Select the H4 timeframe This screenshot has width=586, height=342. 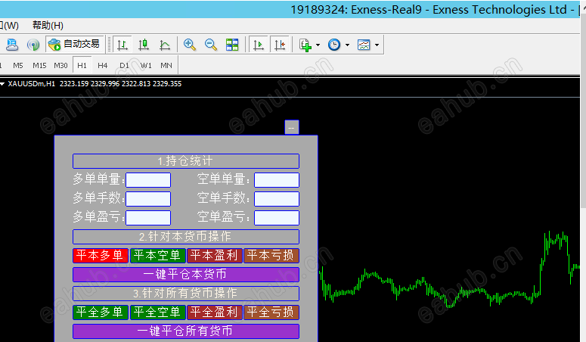click(x=102, y=66)
